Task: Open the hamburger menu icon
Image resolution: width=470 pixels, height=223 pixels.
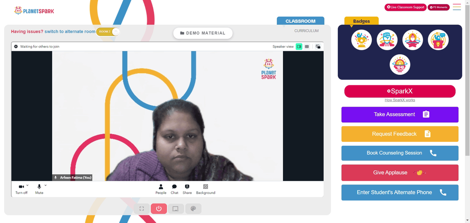Action: tap(457, 7)
